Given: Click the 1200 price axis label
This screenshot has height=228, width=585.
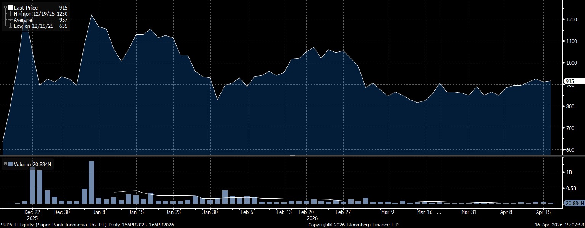Looking at the screenshot, I should click(572, 19).
